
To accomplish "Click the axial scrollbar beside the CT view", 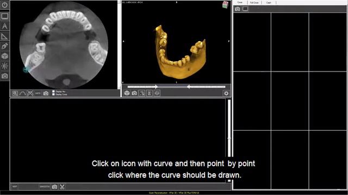I will coord(119,44).
